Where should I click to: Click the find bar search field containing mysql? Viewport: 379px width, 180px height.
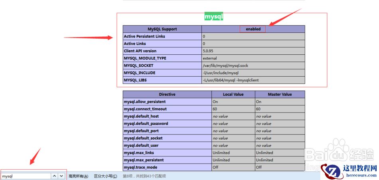(x=26, y=176)
